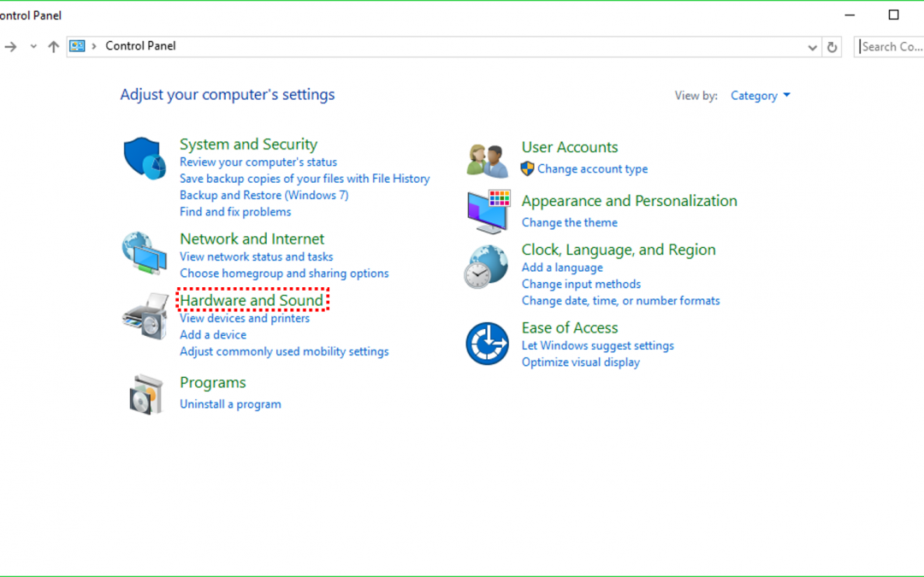Open Programs category heading

pos(213,383)
